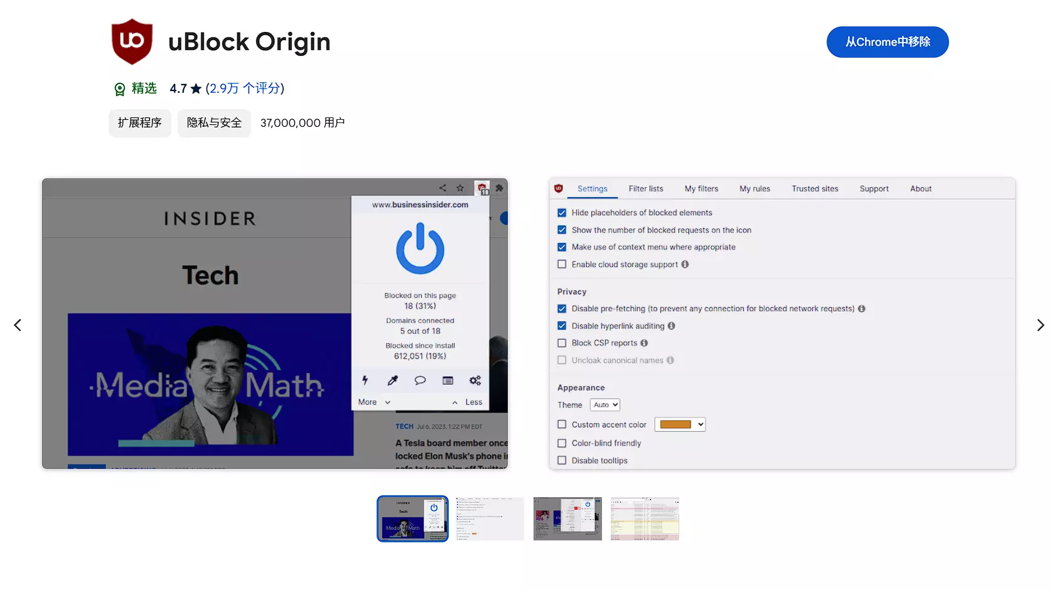Select the third screenshot thumbnail
This screenshot has height=590, width=1052.
point(567,519)
